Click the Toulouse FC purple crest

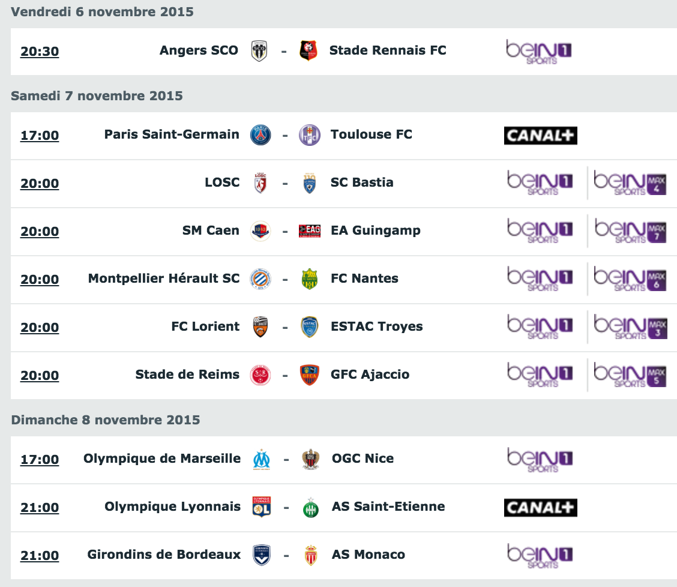(310, 135)
